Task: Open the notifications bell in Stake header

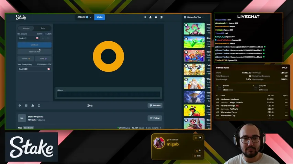Action: click(x=156, y=17)
